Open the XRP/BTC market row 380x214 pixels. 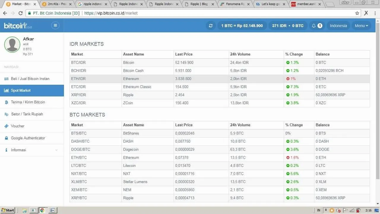tap(220, 198)
